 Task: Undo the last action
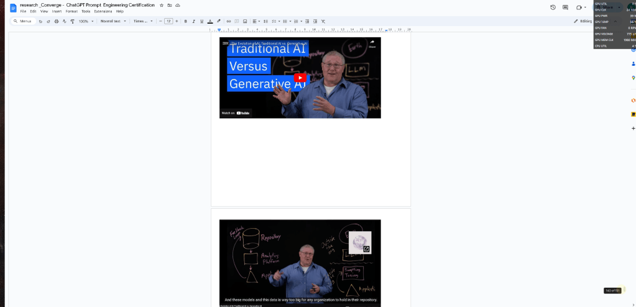[40, 21]
